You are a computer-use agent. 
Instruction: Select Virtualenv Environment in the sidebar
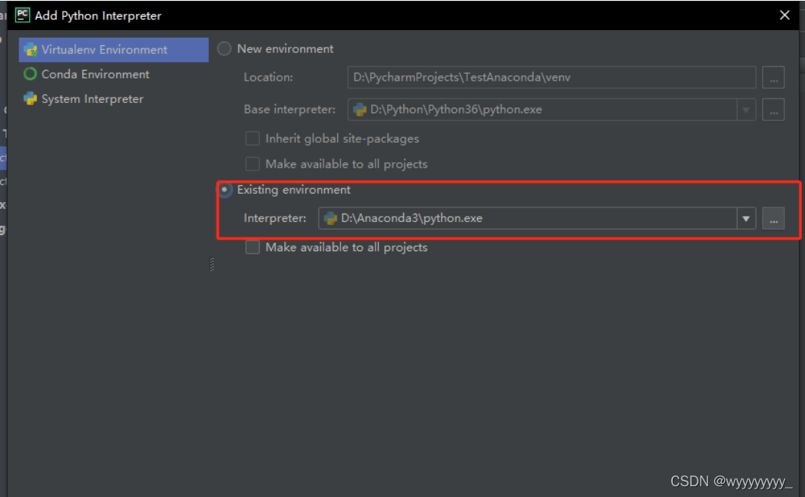coord(114,50)
